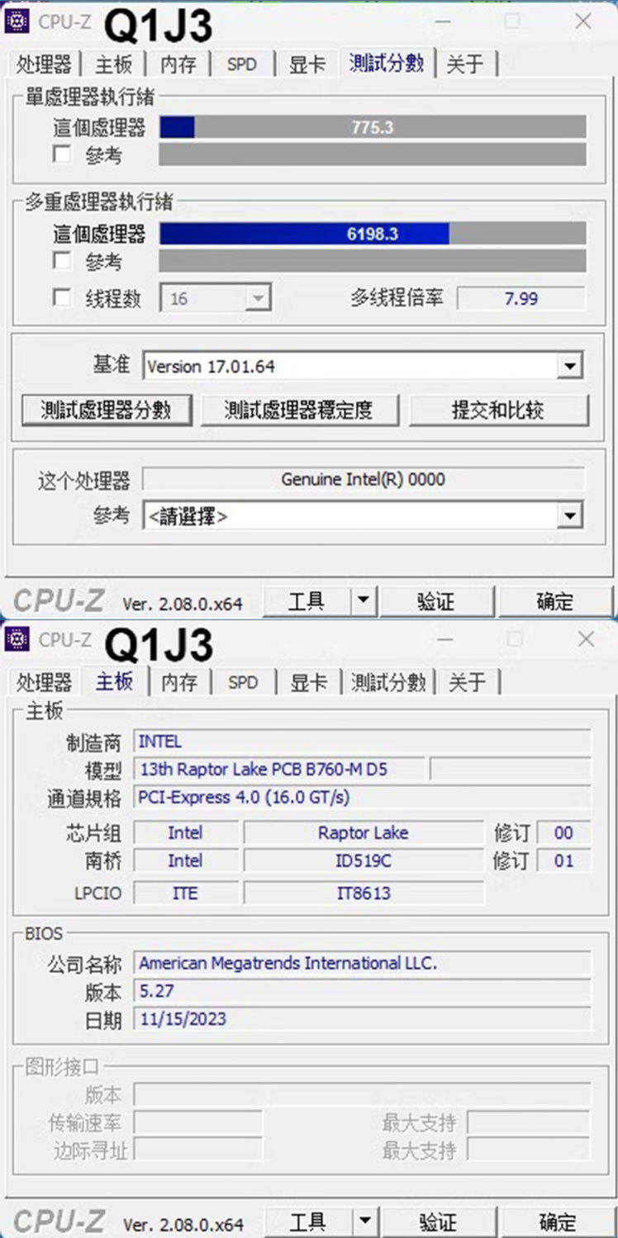Open SPD tab in mainboard window
The width and height of the screenshot is (618, 1238).
coord(243,682)
